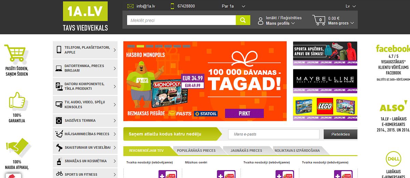Open Noliktavas izpārdošana tab
Image resolution: width=410 pixels, height=178 pixels.
297,150
